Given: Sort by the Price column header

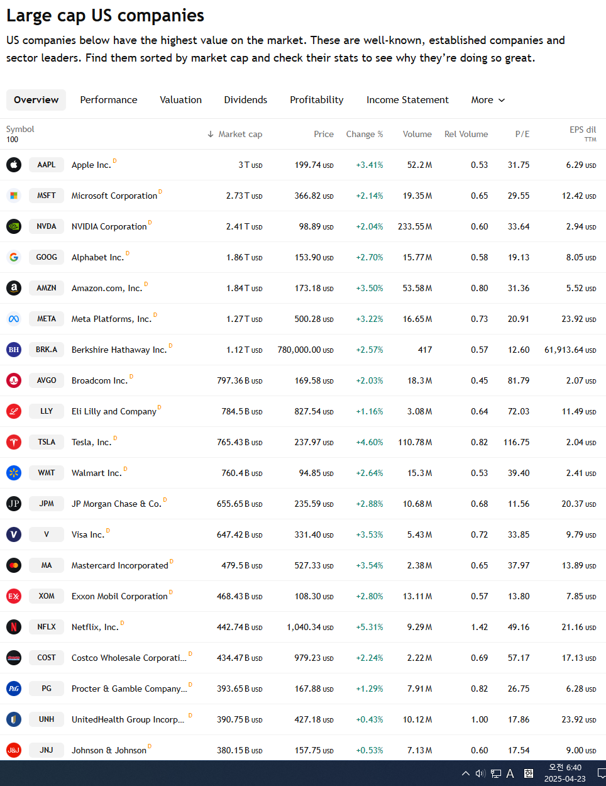Looking at the screenshot, I should [x=324, y=134].
